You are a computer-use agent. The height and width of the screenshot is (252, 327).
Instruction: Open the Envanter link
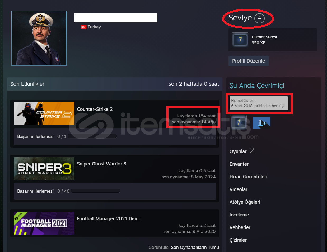click(x=239, y=164)
